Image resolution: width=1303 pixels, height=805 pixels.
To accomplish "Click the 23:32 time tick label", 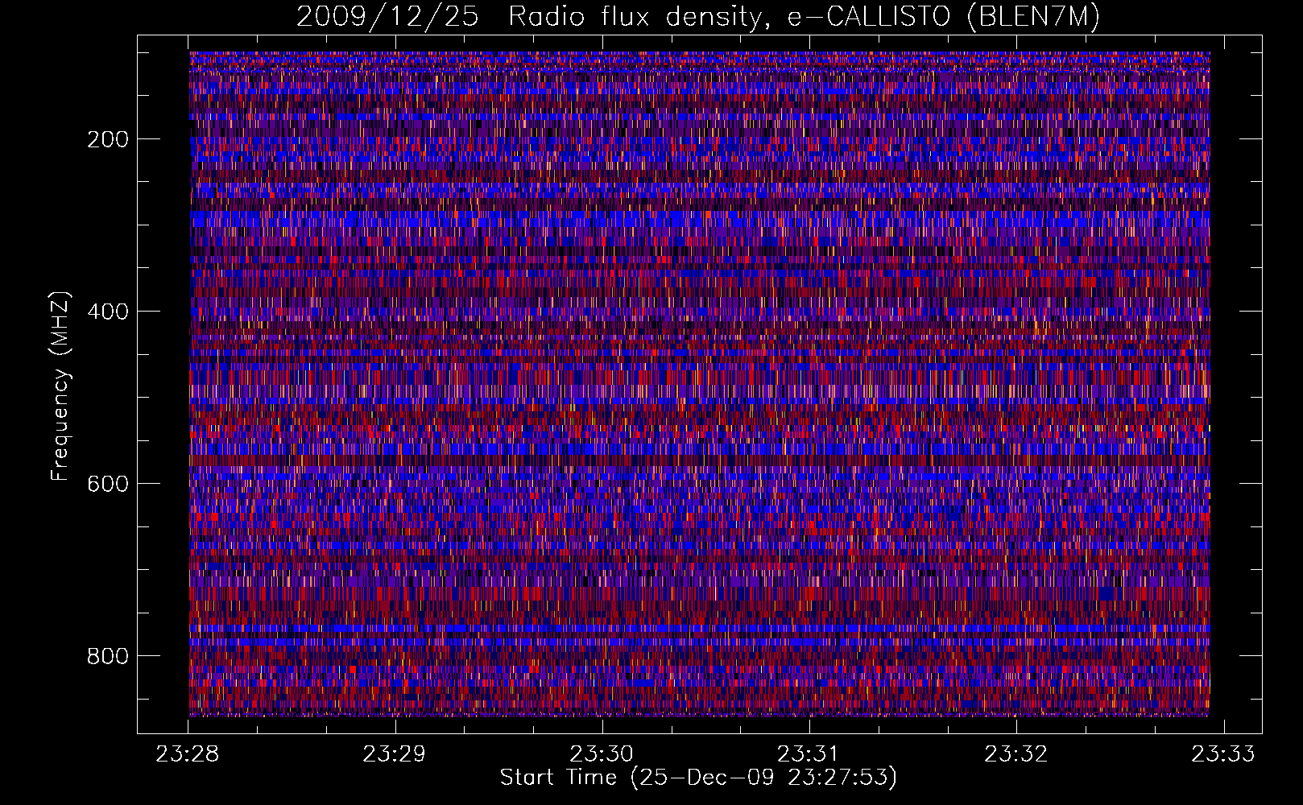I will tap(1016, 753).
